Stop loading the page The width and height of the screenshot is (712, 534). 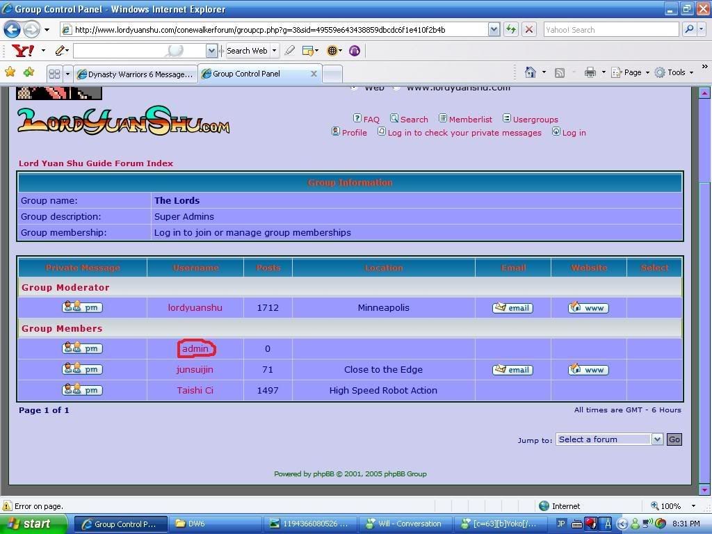(x=528, y=29)
